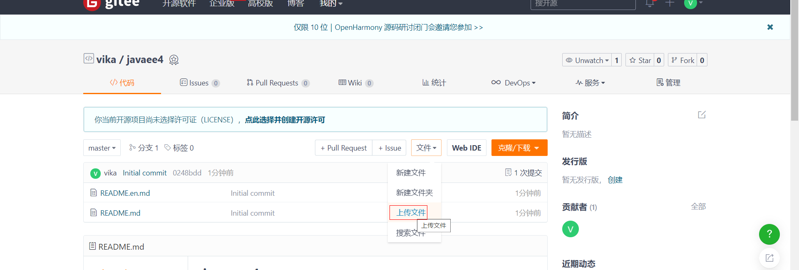Click Initial commit in README.md row
Screen dimensions: 799x270
pyautogui.click(x=253, y=213)
